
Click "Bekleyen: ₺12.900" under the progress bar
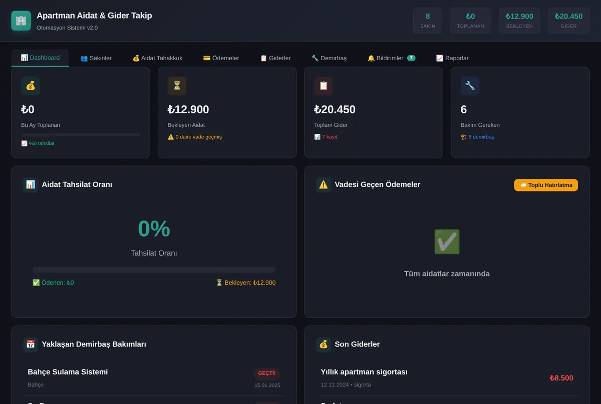tap(245, 283)
